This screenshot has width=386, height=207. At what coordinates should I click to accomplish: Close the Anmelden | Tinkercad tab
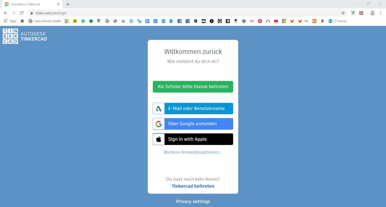click(58, 4)
